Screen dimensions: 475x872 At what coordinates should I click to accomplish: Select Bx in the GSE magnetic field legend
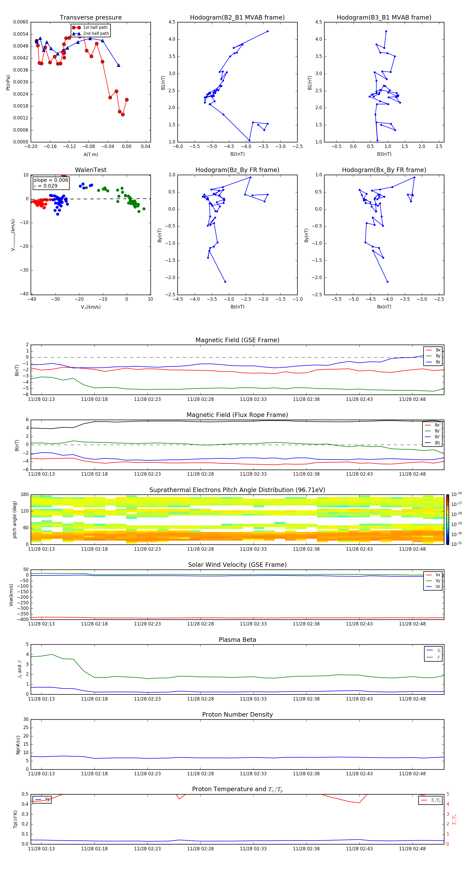(433, 350)
